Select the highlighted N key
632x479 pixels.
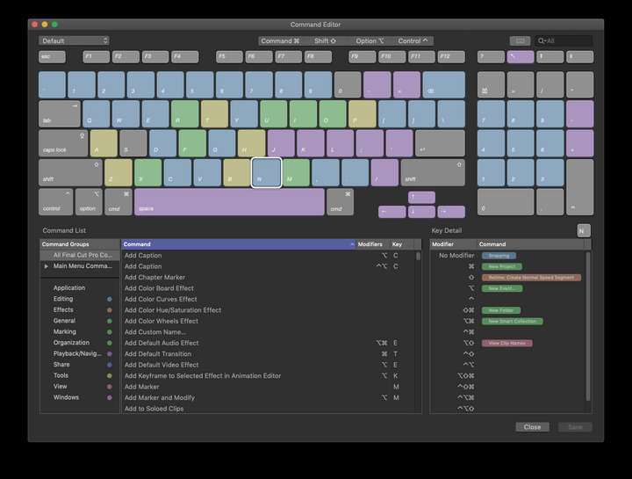[267, 173]
